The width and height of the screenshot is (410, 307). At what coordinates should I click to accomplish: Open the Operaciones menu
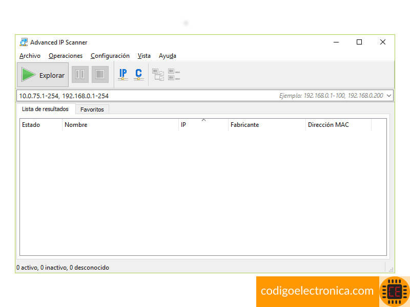point(66,56)
